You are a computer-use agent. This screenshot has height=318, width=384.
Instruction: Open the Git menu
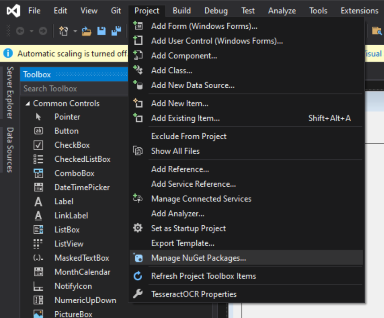point(116,11)
